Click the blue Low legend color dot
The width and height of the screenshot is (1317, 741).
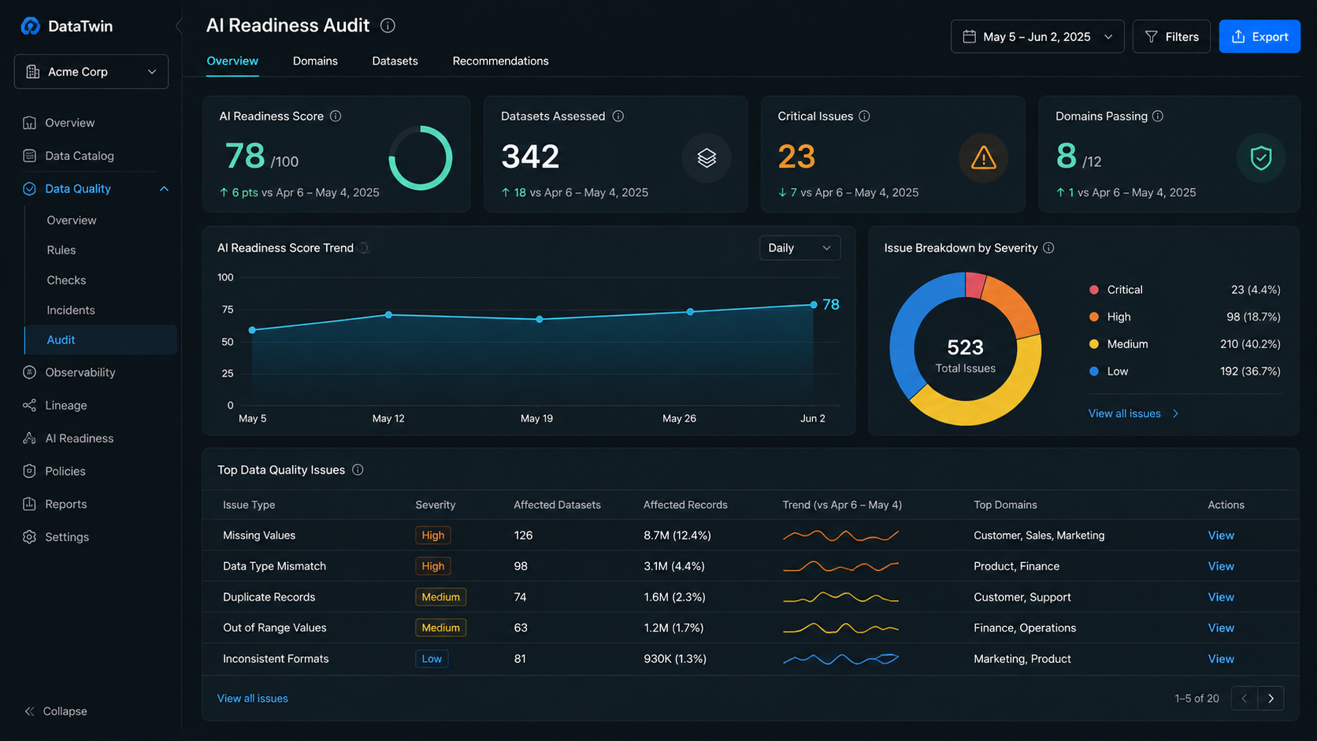pos(1094,371)
